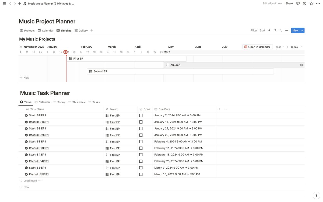Go to the previous timeline period
Screen dimensions: 323x202
point(287,47)
